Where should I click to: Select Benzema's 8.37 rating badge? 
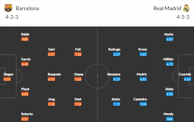tap(117, 79)
